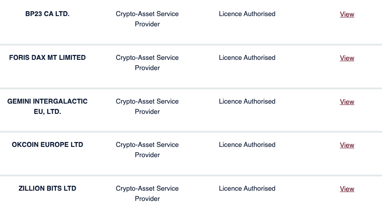The image size is (382, 213).
Task: Click OKCOIN row's Crypto-Asset Service Provider text
Action: (147, 150)
